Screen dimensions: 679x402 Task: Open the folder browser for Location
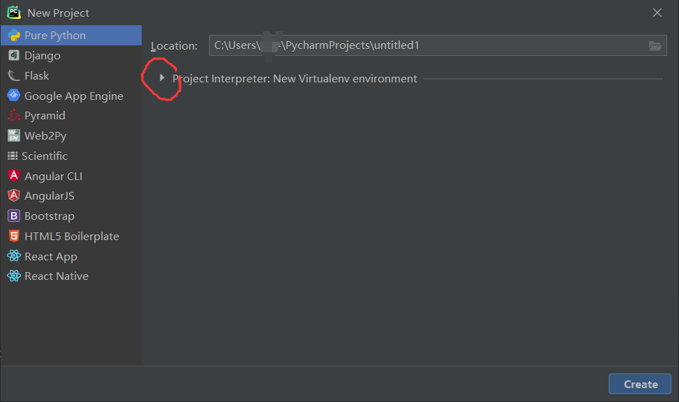tap(655, 45)
